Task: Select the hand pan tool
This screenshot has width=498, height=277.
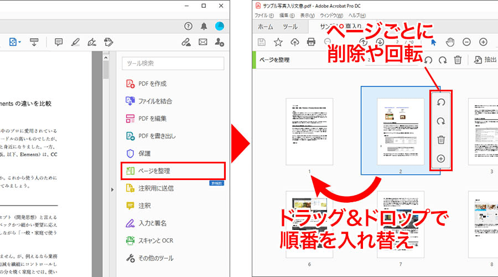Action: coord(450,42)
